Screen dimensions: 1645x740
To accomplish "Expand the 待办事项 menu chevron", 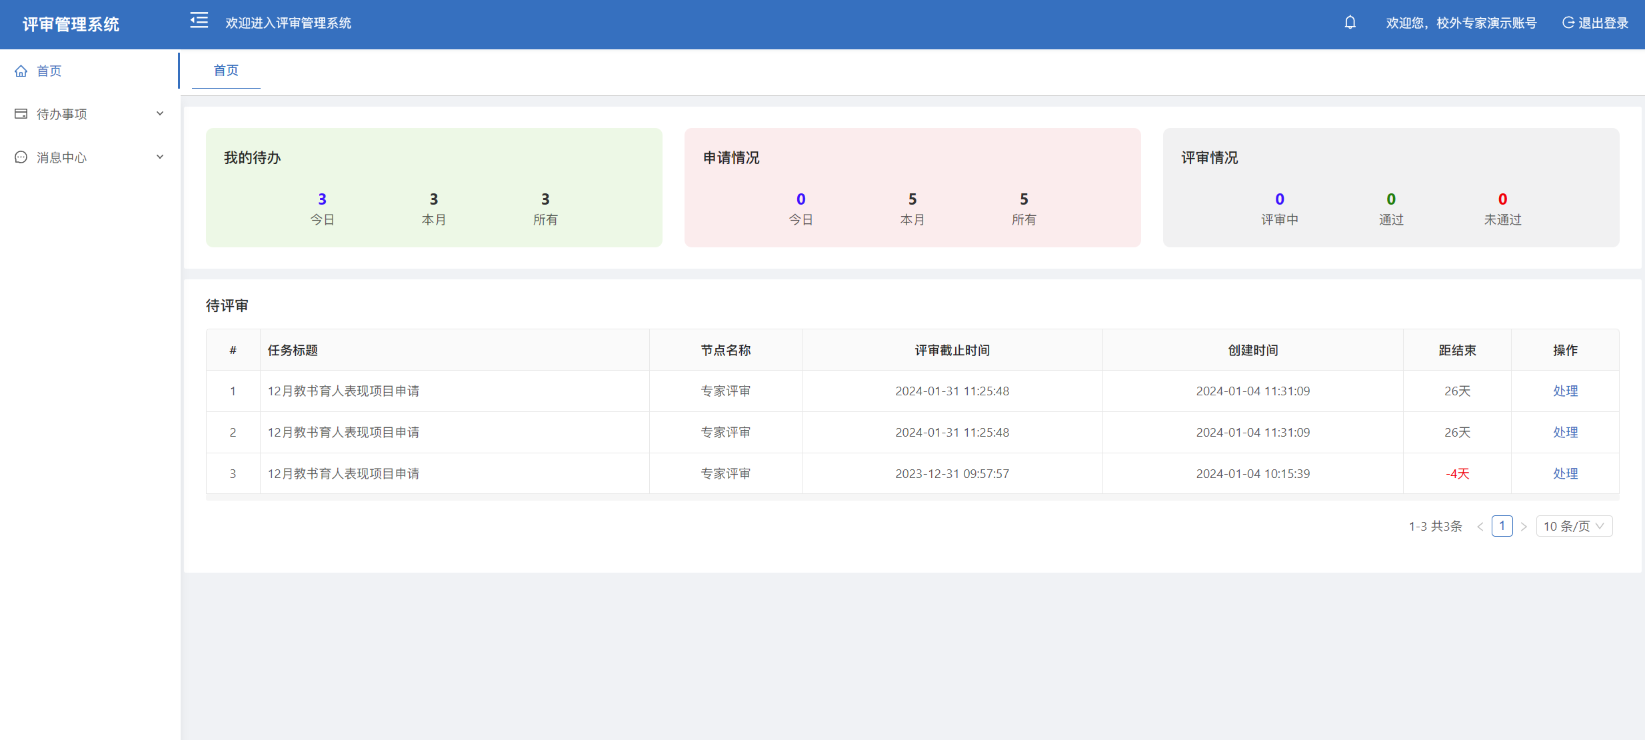I will point(160,114).
